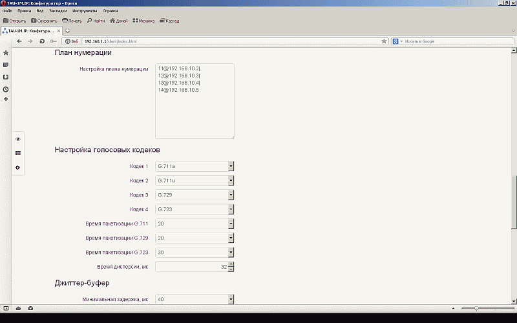Open the Файл menu
This screenshot has height=323, width=517.
coord(7,11)
